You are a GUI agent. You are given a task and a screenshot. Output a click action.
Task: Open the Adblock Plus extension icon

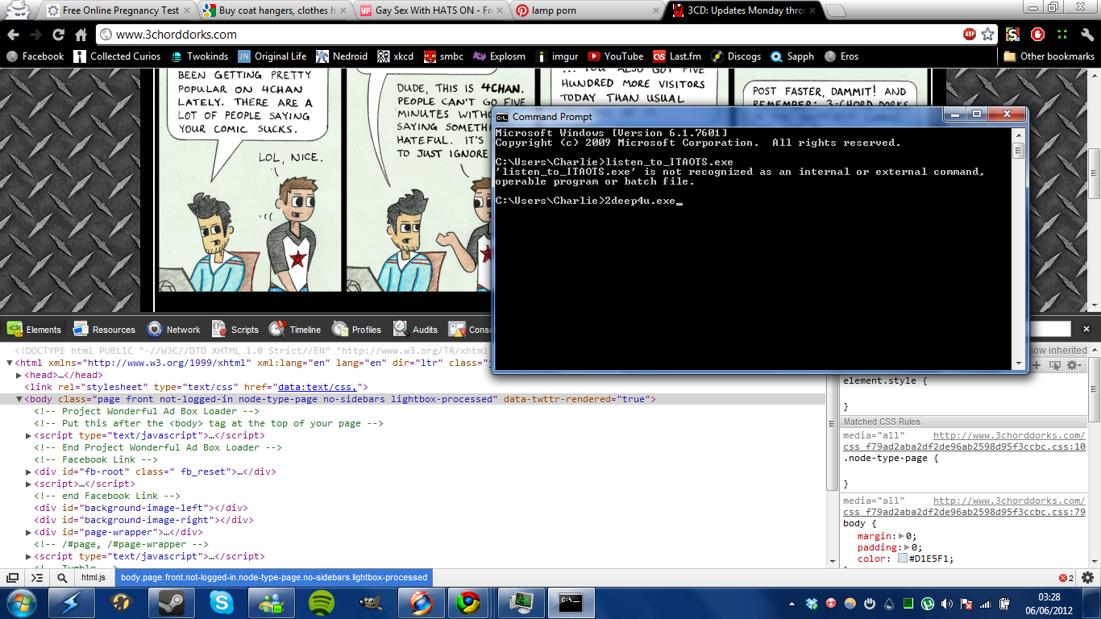[x=970, y=35]
